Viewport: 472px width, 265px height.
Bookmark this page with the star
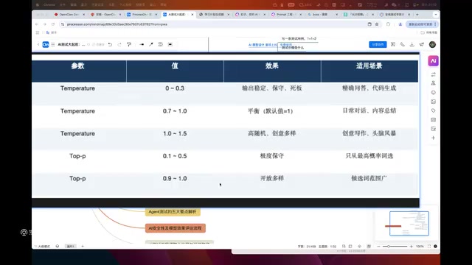[x=377, y=24]
